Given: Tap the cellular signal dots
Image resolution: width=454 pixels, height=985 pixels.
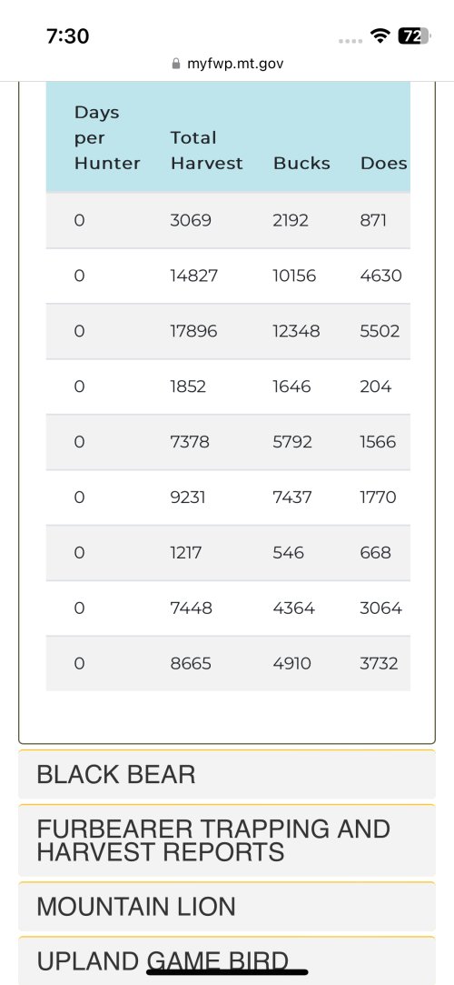Looking at the screenshot, I should [350, 41].
